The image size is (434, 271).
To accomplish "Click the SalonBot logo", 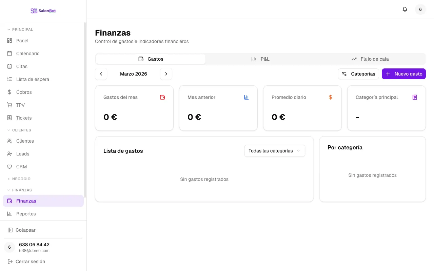I will pyautogui.click(x=43, y=11).
